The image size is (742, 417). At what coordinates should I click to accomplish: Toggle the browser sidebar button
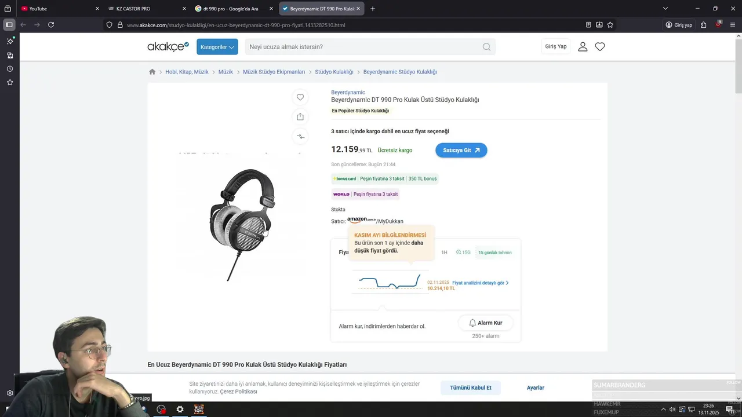(x=9, y=25)
